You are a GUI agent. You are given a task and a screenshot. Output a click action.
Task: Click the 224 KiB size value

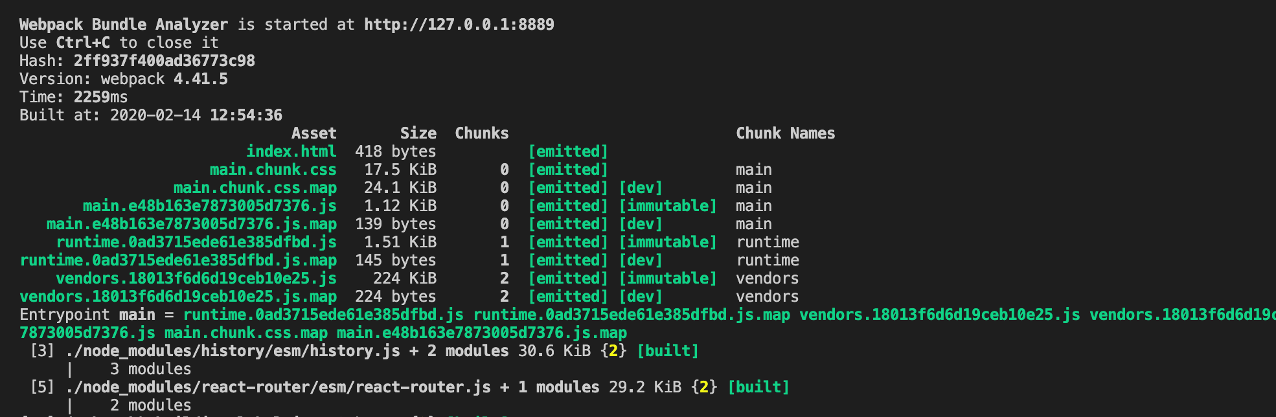point(404,278)
